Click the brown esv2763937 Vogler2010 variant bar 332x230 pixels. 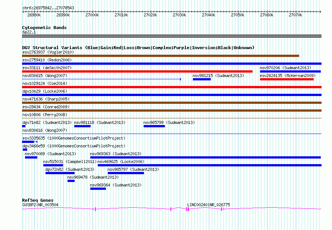(x=160, y=56)
